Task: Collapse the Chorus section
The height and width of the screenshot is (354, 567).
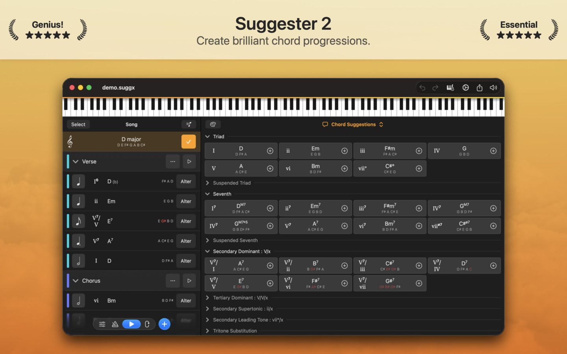Action: 76,281
